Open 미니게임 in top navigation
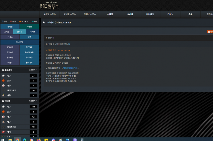Viewport: 213px width, 141px height. click(x=151, y=14)
